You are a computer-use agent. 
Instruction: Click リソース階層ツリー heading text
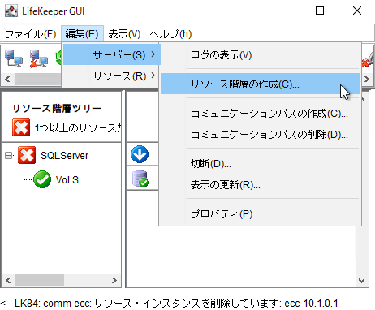pos(57,109)
